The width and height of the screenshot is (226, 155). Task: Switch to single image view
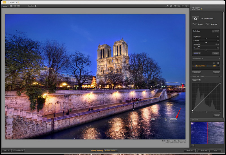tap(11, 6)
